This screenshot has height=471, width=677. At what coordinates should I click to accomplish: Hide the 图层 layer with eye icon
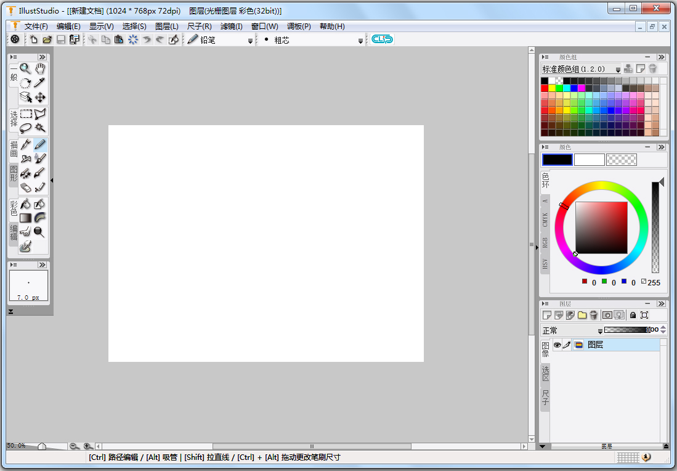(557, 345)
